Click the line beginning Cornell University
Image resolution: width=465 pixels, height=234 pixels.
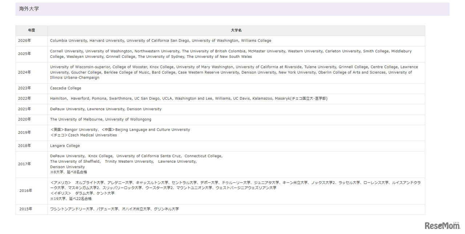pyautogui.click(x=231, y=51)
